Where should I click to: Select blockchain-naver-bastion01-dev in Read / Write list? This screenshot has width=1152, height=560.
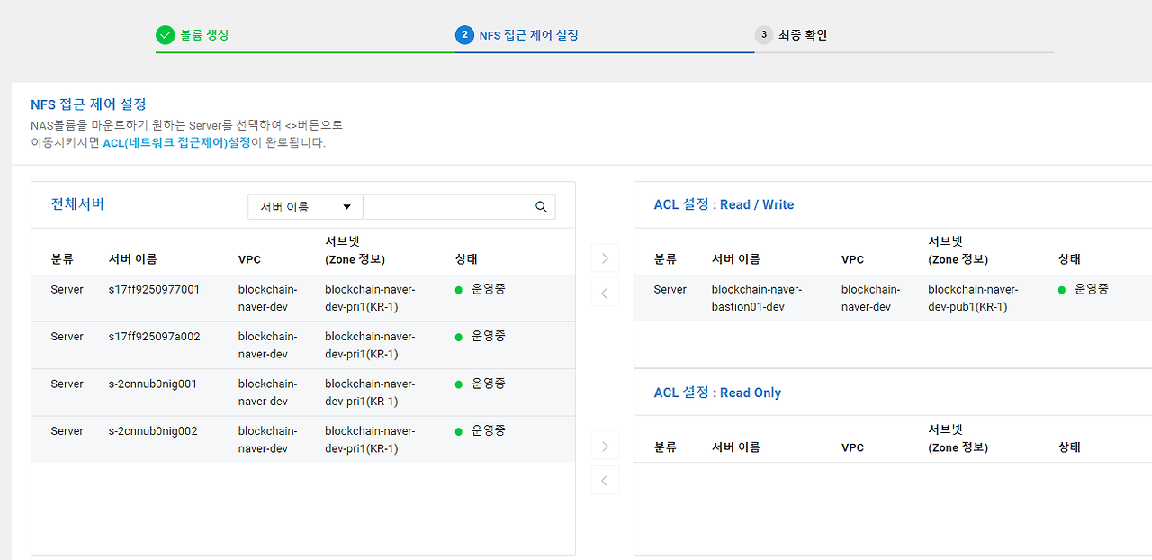(x=893, y=299)
